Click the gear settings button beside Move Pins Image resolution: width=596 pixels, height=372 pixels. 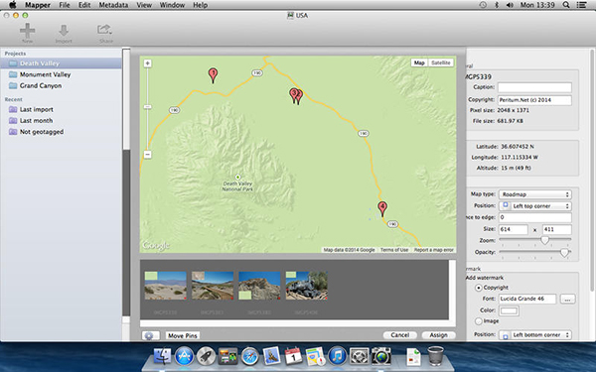click(x=149, y=335)
